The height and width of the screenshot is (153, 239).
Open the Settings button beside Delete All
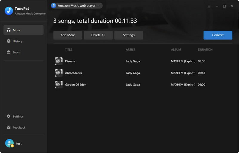[x=129, y=35]
